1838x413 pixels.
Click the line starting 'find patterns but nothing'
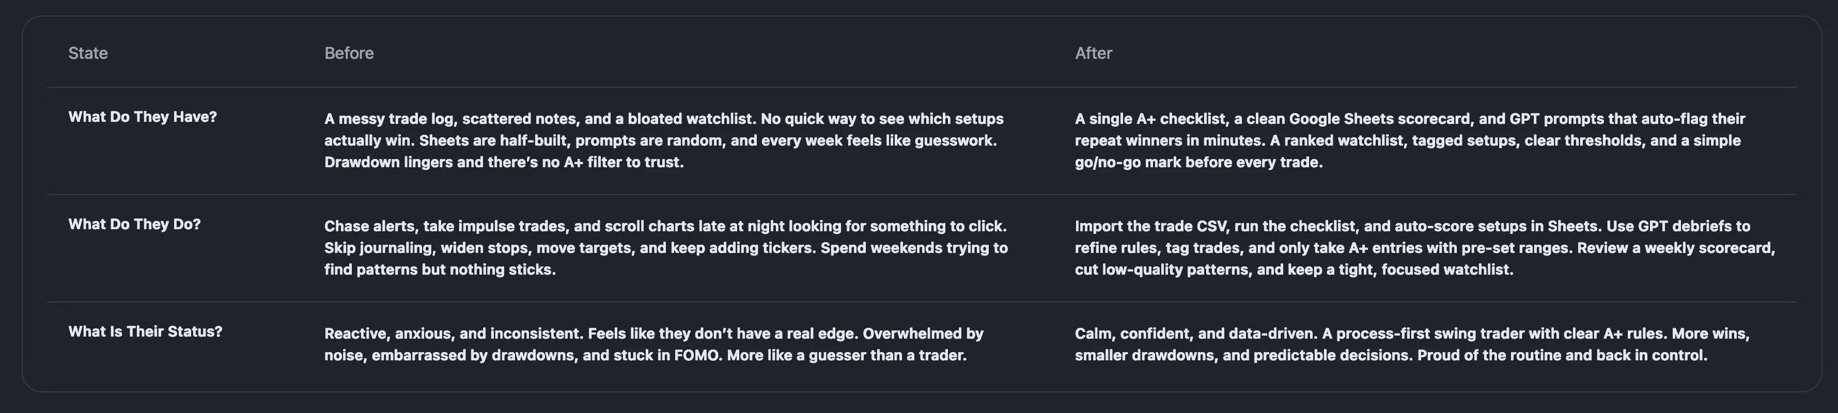(440, 269)
